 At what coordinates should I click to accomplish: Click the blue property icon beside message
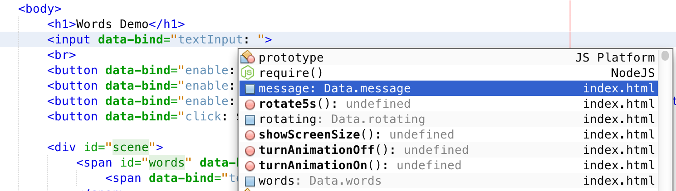pyautogui.click(x=250, y=89)
